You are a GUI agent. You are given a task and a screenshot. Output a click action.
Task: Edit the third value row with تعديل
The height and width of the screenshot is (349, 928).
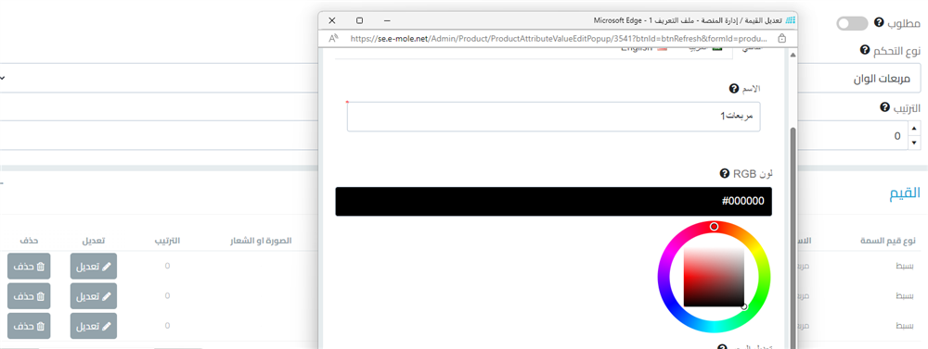tap(94, 326)
